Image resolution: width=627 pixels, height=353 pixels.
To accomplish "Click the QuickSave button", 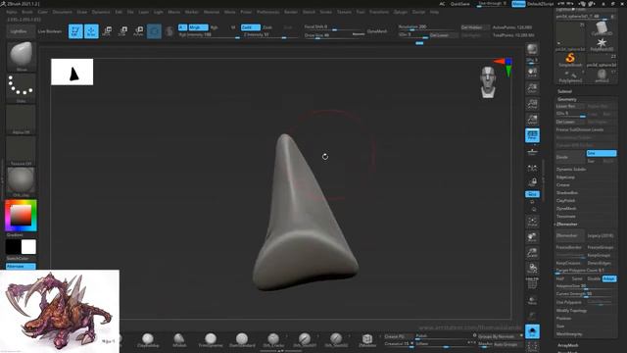I will pos(460,4).
